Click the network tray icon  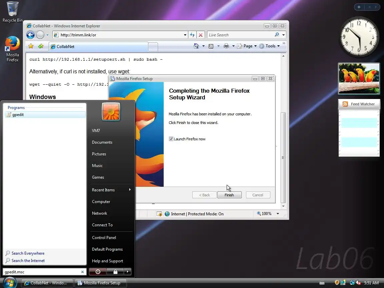click(352, 283)
